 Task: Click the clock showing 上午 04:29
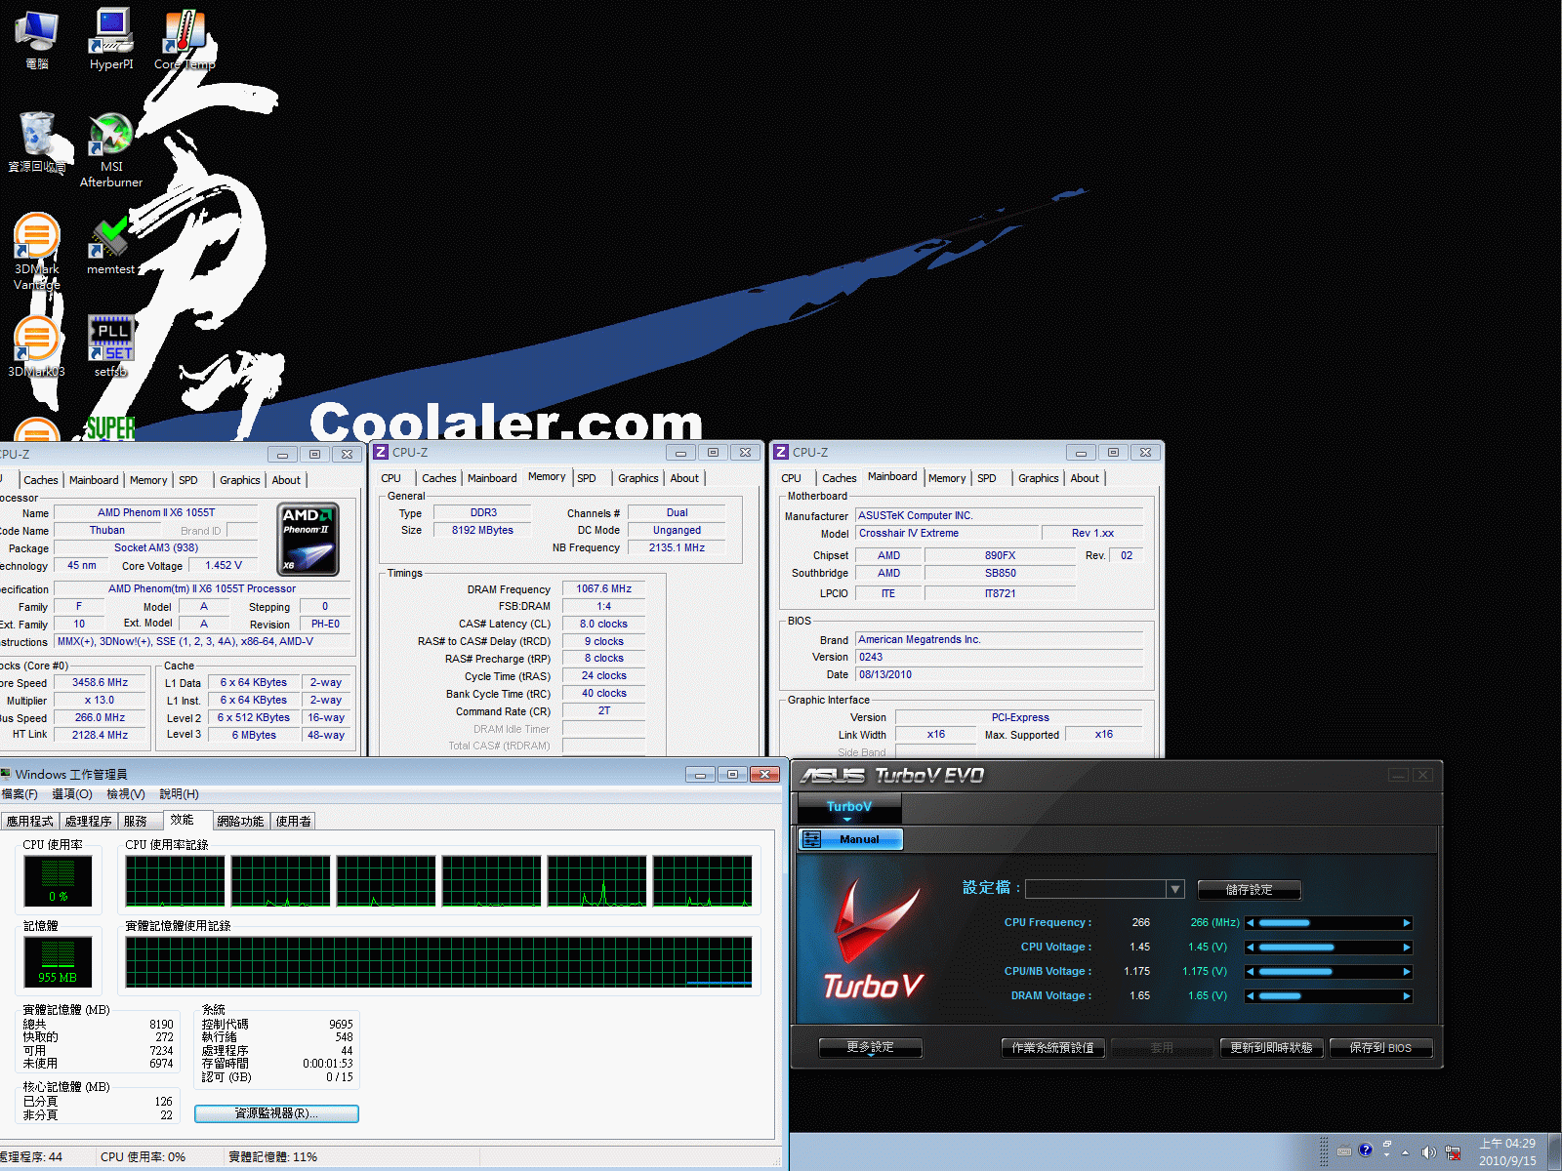[x=1507, y=1144]
